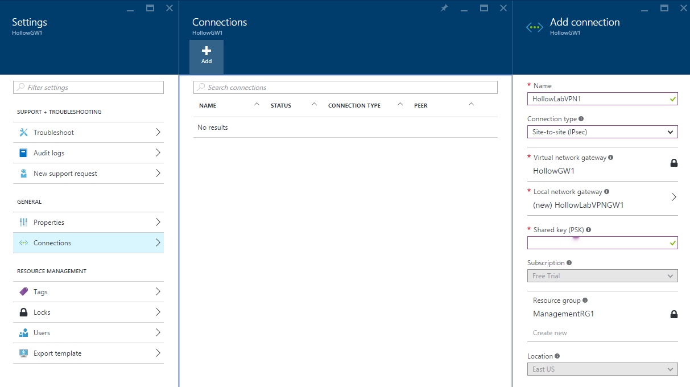Maximize the Connections blade
690x387 pixels.
[484, 8]
